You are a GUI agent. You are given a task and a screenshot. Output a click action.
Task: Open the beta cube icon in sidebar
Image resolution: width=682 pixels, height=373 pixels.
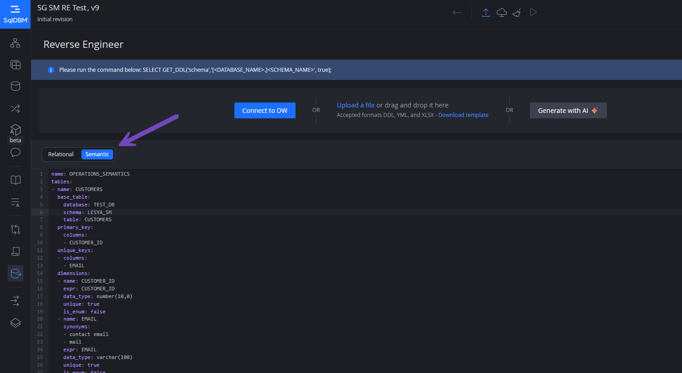(x=15, y=130)
